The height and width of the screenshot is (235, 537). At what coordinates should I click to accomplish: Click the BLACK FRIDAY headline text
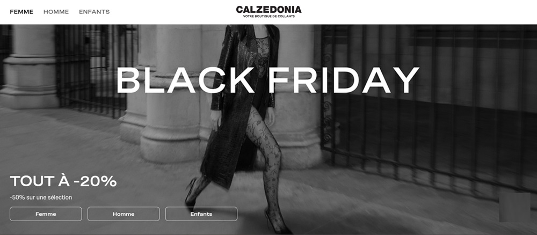[268, 80]
